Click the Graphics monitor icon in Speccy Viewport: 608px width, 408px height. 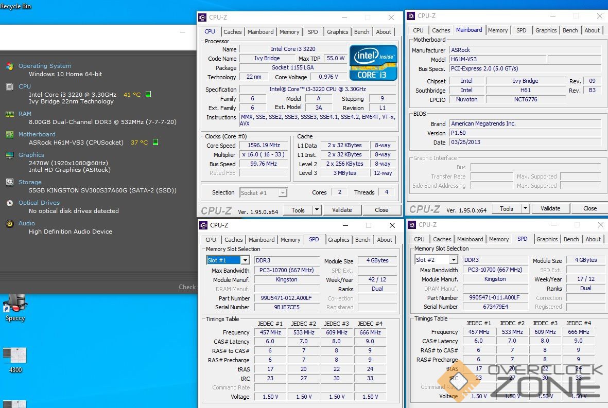[x=9, y=155]
